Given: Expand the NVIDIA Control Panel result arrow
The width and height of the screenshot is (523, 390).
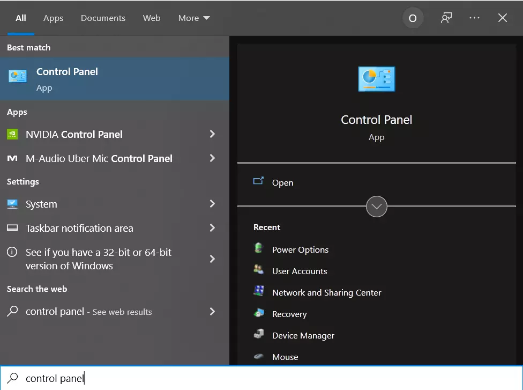Looking at the screenshot, I should [x=212, y=134].
